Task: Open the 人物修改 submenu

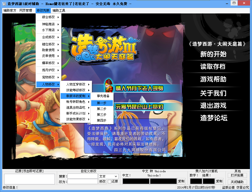Action: [x=49, y=84]
